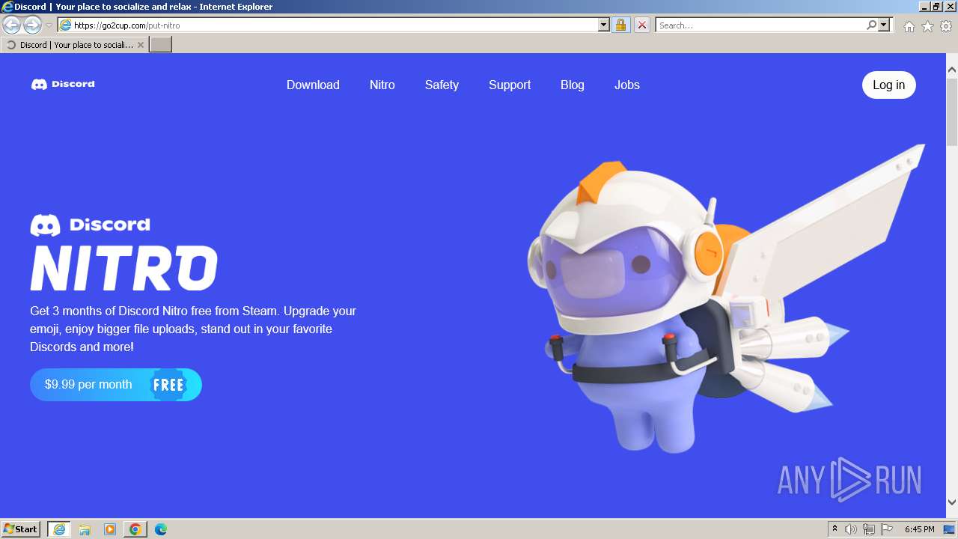Launch Chrome from the taskbar
Image resolution: width=958 pixels, height=539 pixels.
135,529
